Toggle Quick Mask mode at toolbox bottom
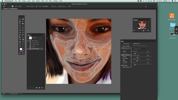178x100 pixels. [20, 53]
